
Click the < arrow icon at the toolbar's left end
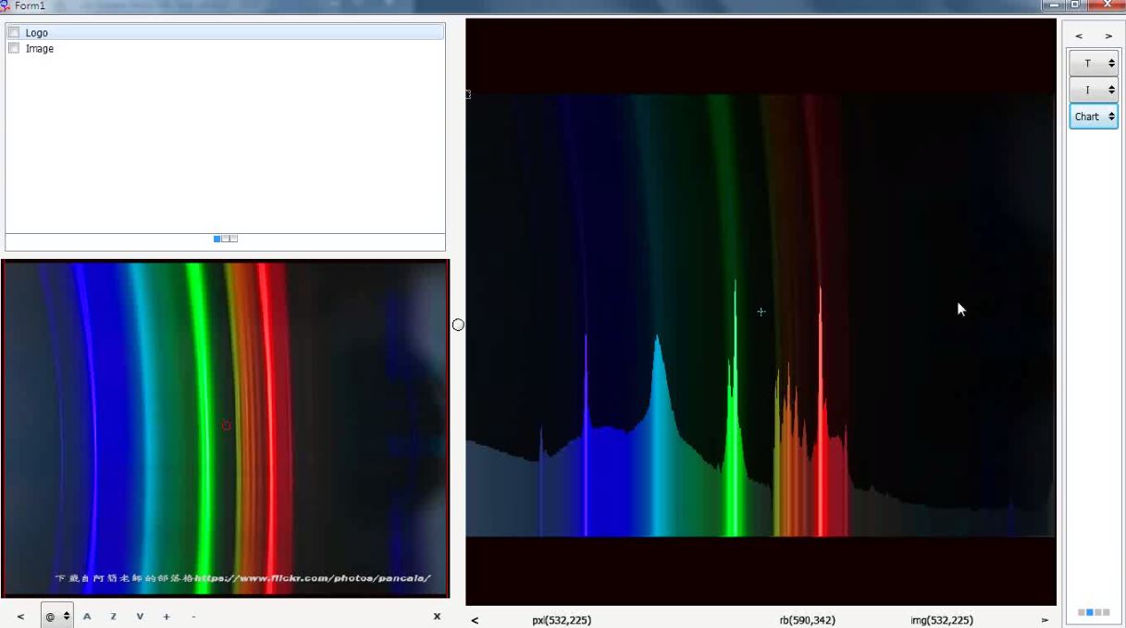20,616
